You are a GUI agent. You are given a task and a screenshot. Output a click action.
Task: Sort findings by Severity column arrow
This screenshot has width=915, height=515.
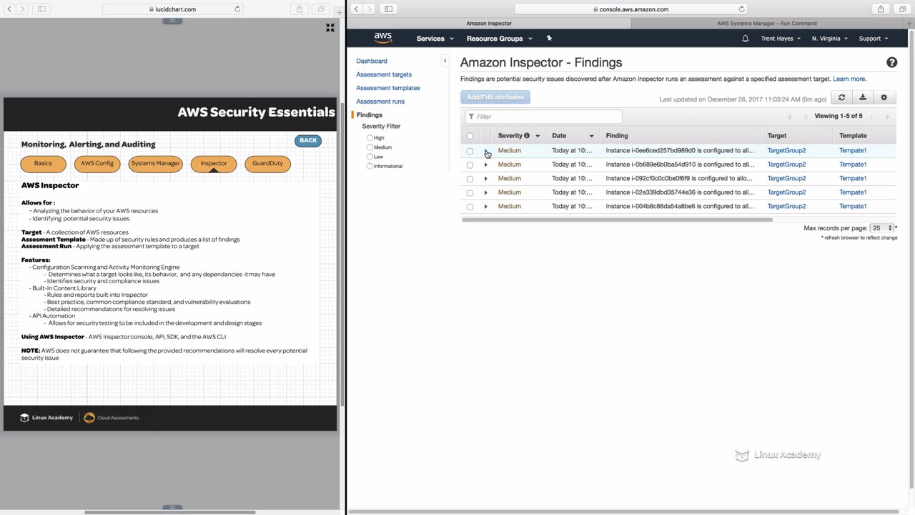[x=538, y=136]
